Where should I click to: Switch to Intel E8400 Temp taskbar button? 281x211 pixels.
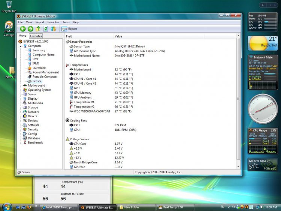point(58,207)
